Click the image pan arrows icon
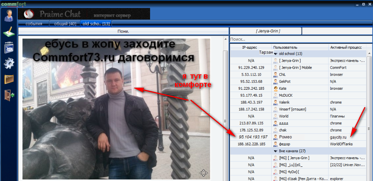 pos(204,173)
